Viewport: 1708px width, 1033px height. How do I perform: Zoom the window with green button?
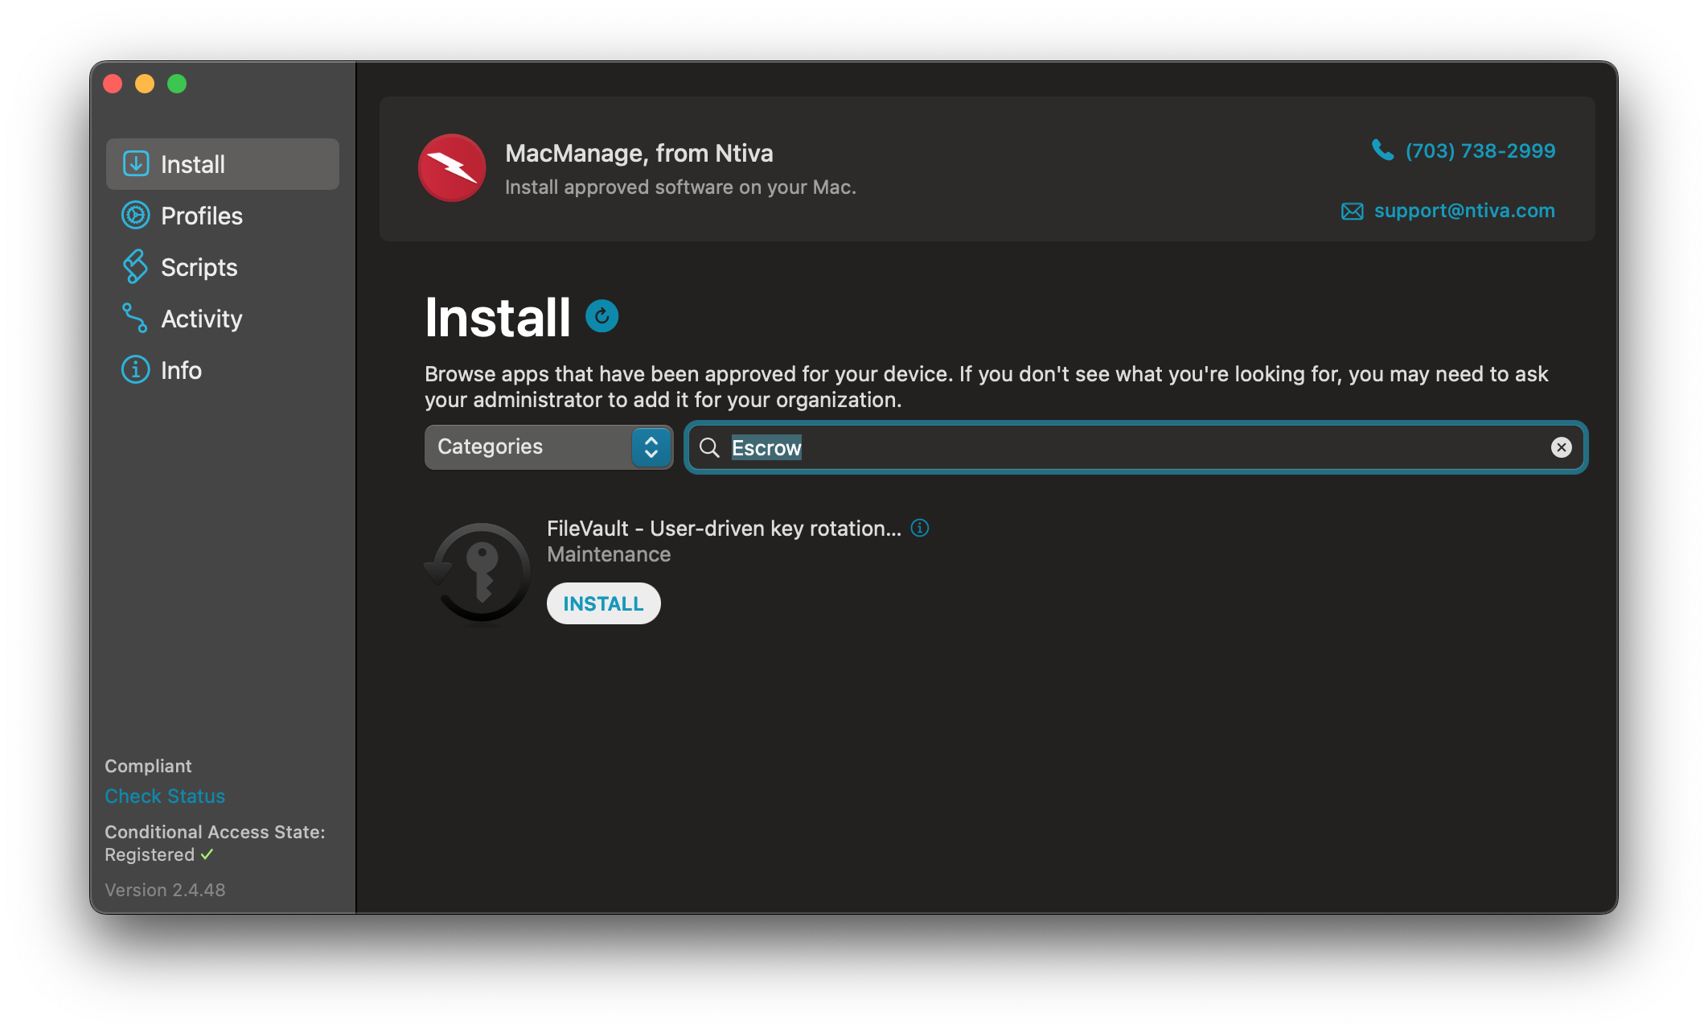[177, 84]
